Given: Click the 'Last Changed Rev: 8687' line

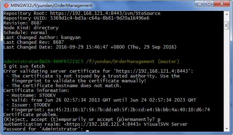Looking at the screenshot, I should [34, 42].
